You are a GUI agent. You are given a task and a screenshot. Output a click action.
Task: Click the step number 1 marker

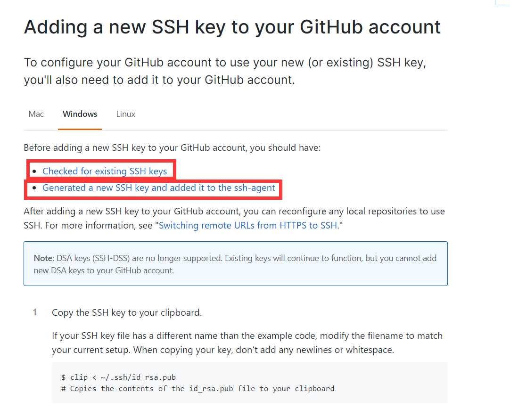click(35, 312)
